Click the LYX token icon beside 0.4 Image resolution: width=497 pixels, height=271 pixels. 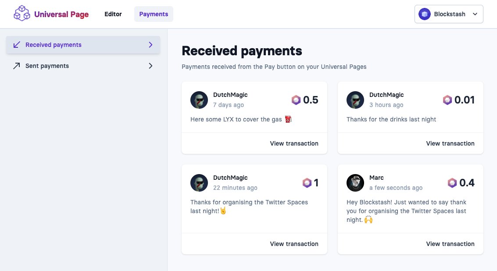pyautogui.click(x=452, y=182)
